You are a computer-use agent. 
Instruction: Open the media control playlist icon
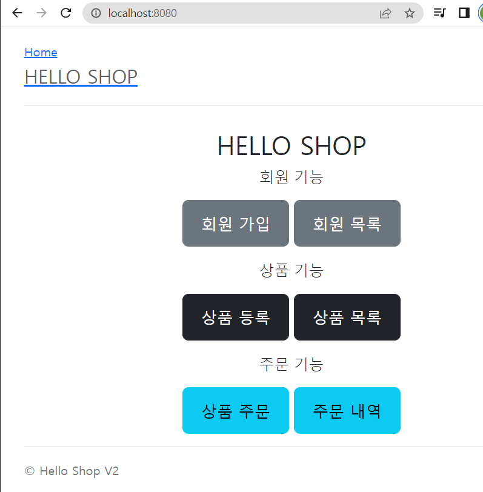(x=439, y=13)
